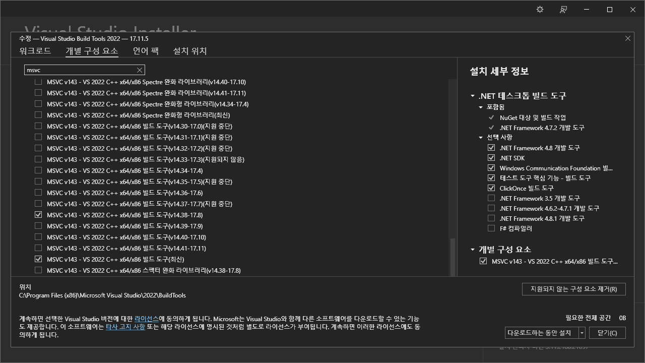Viewport: 645px width, 363px height.
Task: Click the 닫기(C) button
Action: [x=607, y=333]
